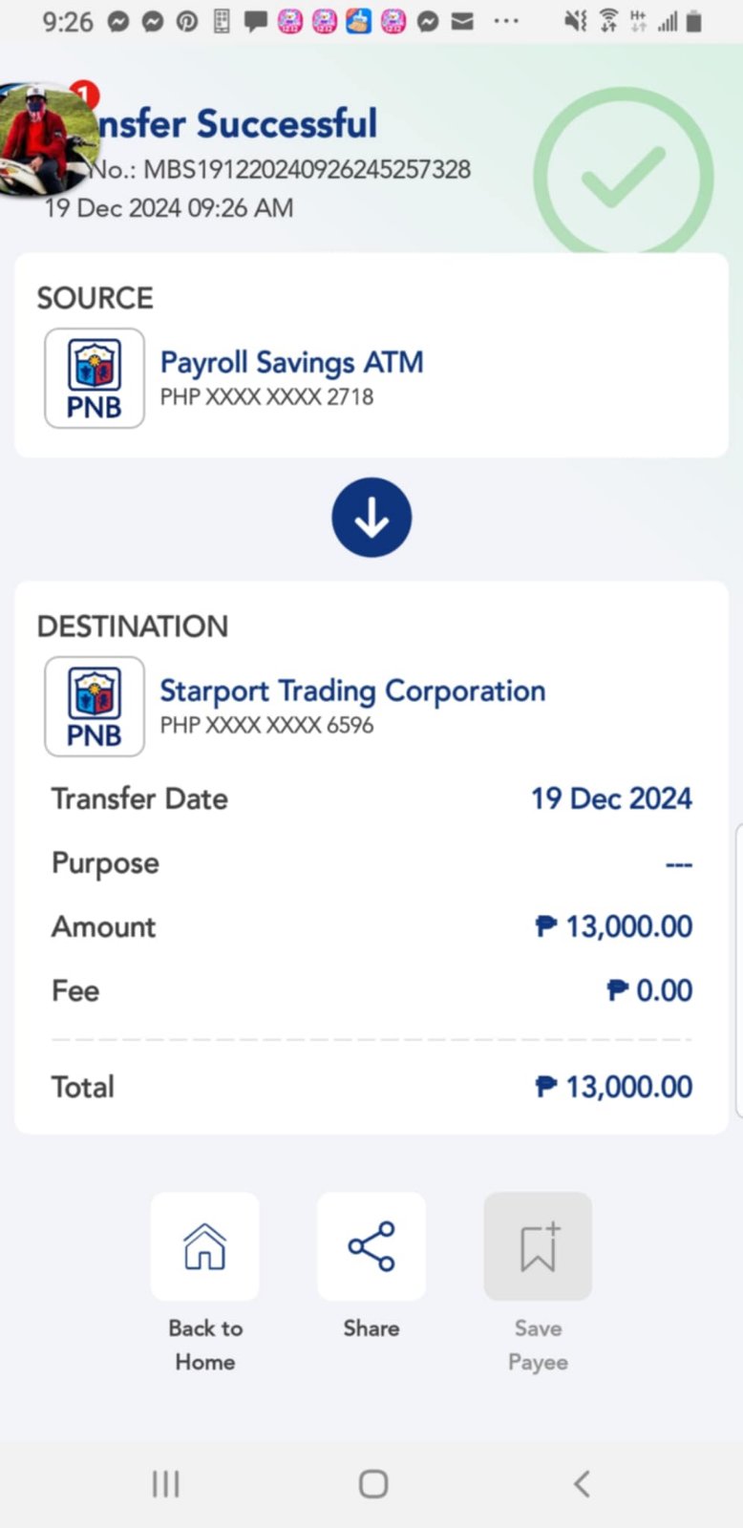
Task: Tap the status bar more notifications dots
Action: coord(506,21)
